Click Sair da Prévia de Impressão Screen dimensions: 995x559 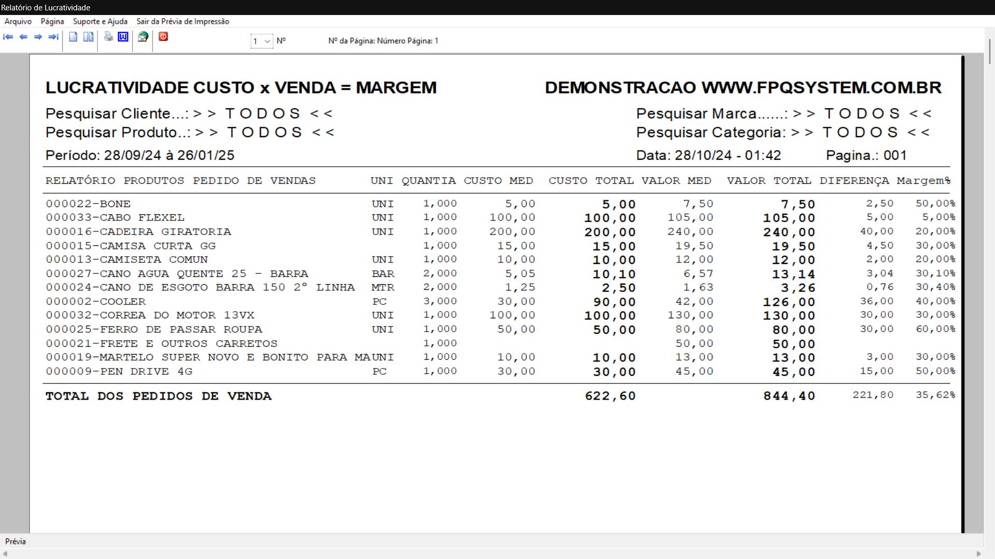183,21
